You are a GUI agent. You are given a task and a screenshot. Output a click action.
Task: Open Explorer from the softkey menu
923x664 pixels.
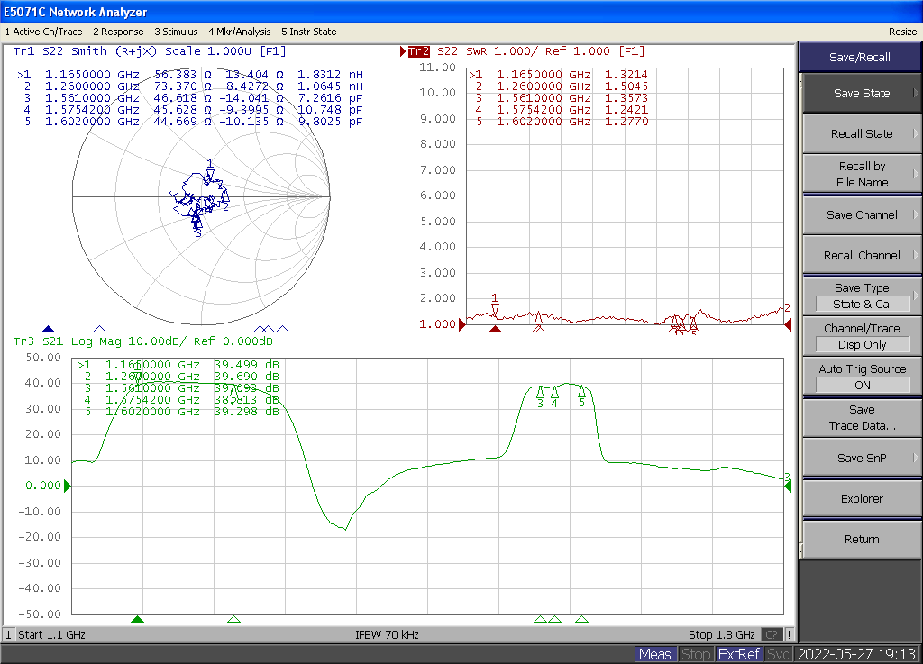click(x=863, y=499)
